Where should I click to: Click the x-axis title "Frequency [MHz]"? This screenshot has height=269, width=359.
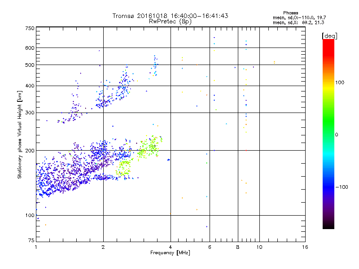pyautogui.click(x=170, y=253)
